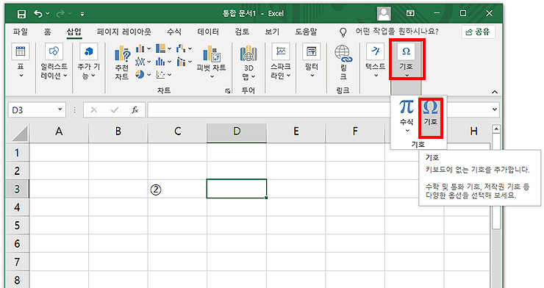This screenshot has width=544, height=288.
Task: Open the 페이지 레이아웃 tab
Action: tap(124, 32)
